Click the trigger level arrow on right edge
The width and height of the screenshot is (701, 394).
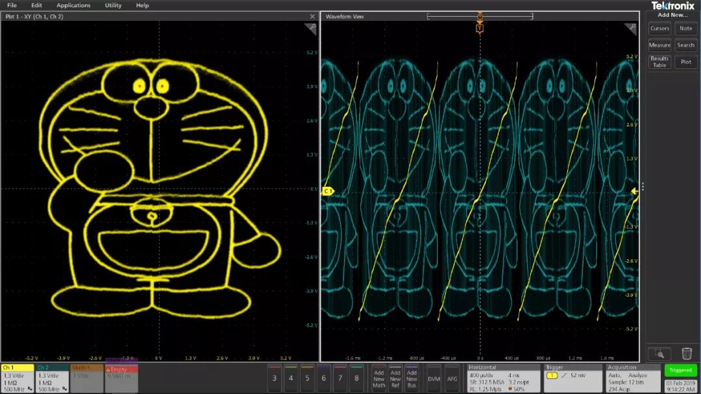634,191
